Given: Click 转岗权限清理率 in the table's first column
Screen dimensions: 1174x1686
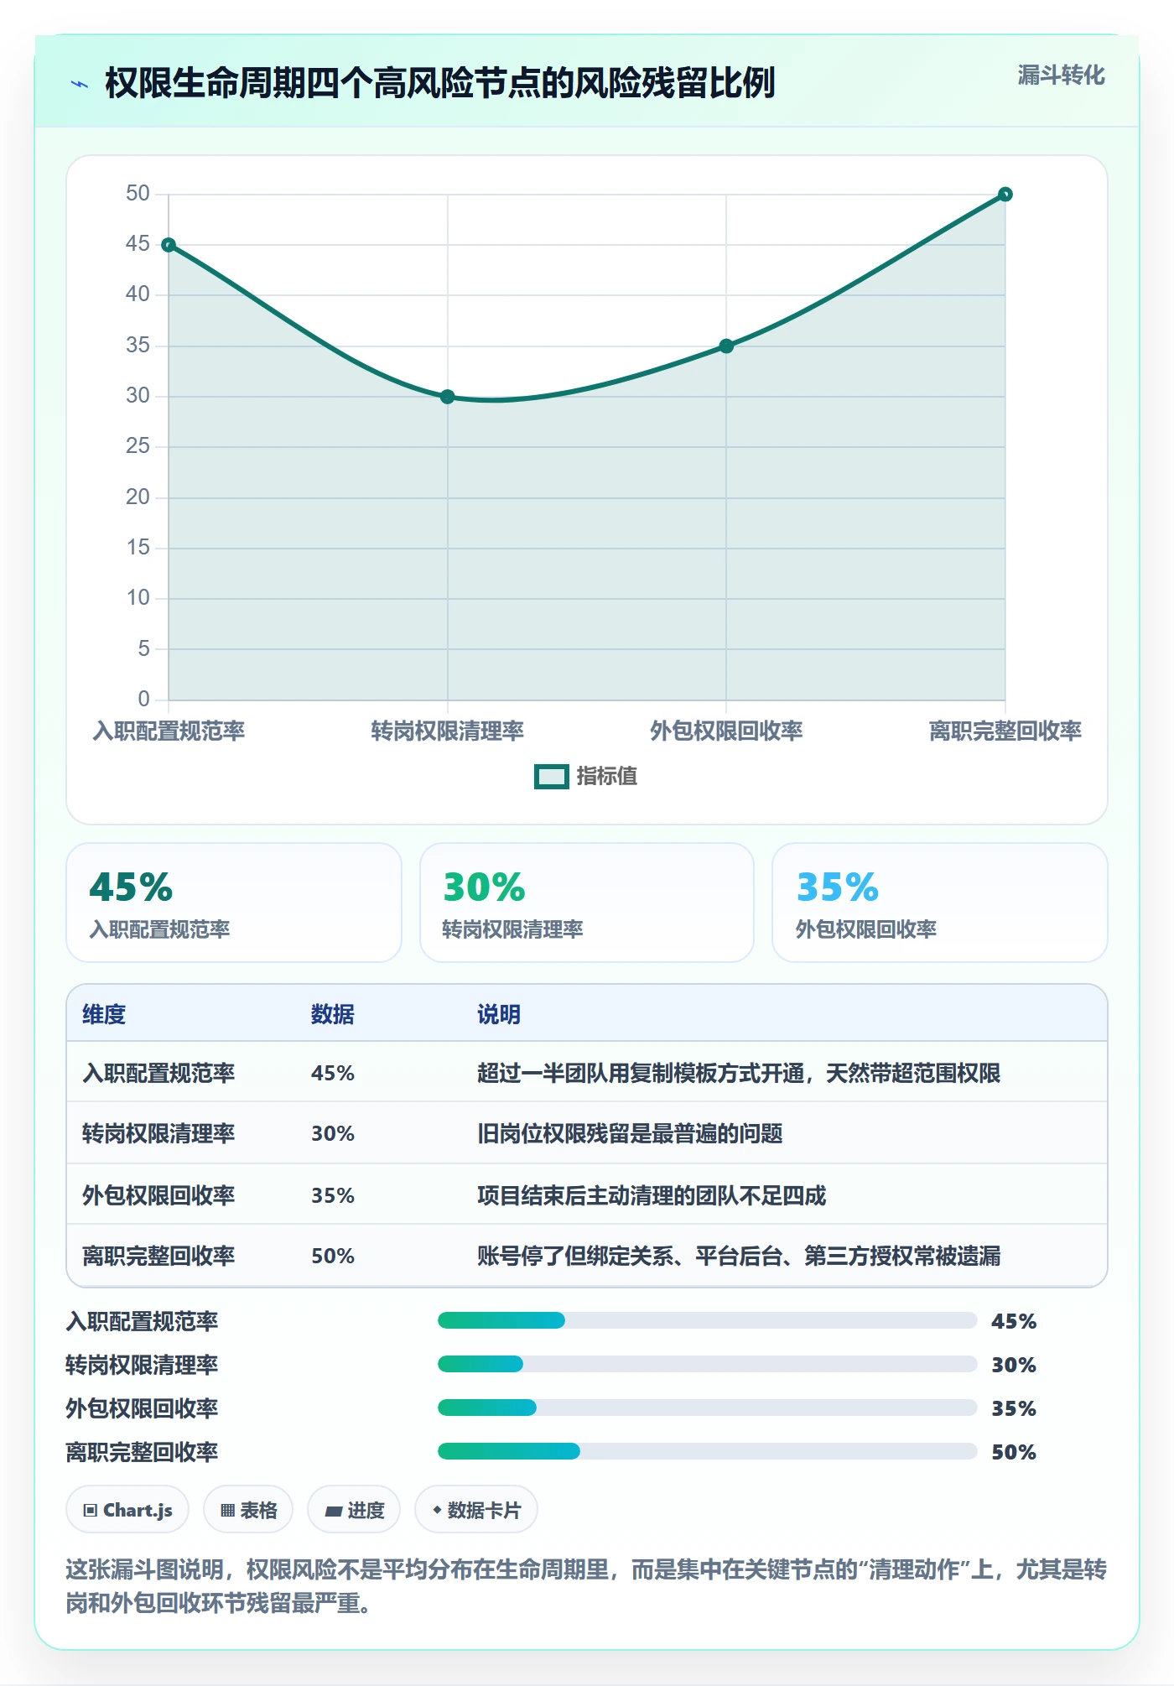Looking at the screenshot, I should click(x=158, y=1133).
